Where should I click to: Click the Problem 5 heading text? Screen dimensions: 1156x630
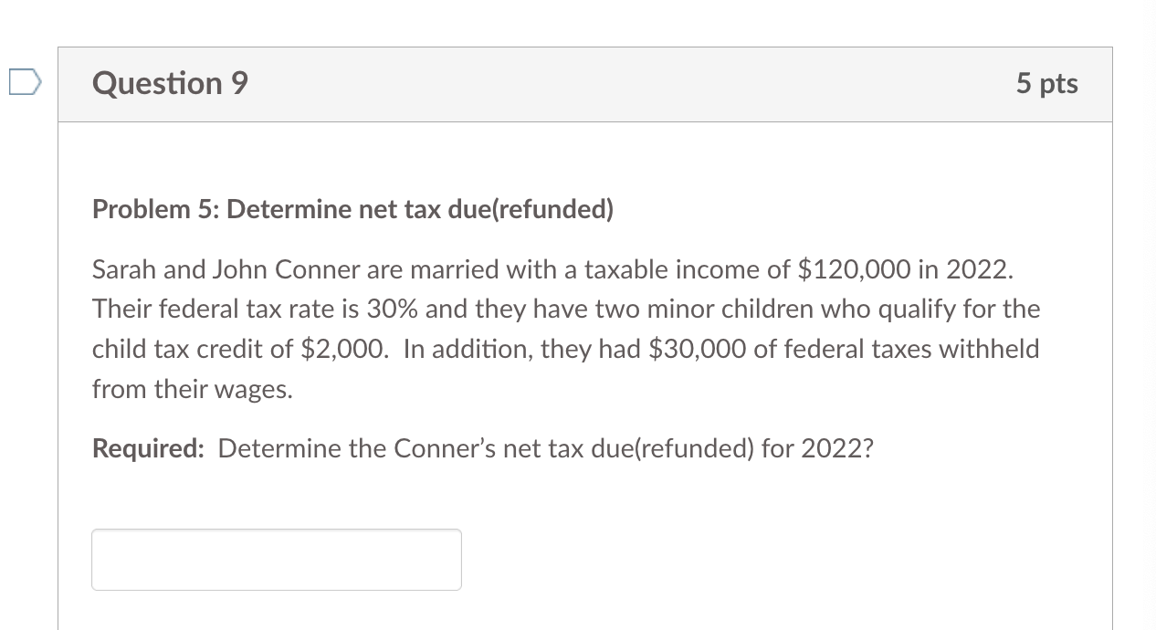pyautogui.click(x=352, y=209)
